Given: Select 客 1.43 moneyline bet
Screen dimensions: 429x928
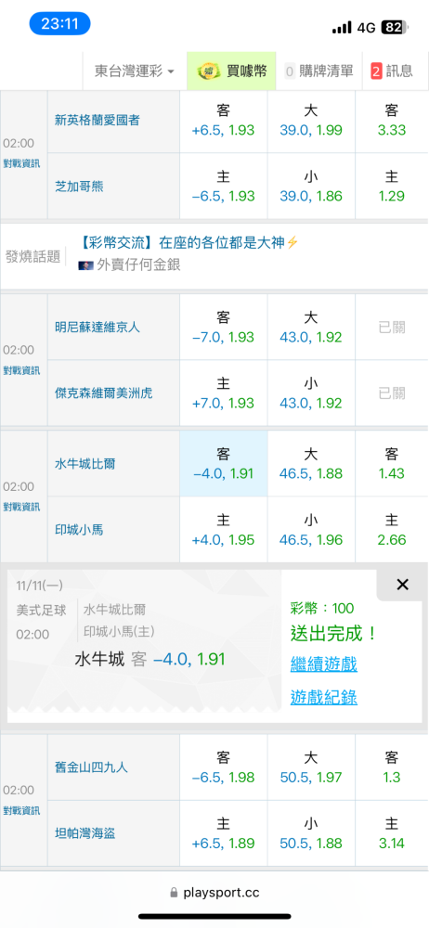Looking at the screenshot, I should 392,463.
